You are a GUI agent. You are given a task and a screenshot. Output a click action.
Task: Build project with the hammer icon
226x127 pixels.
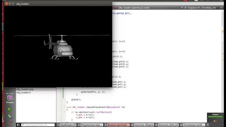[10, 122]
